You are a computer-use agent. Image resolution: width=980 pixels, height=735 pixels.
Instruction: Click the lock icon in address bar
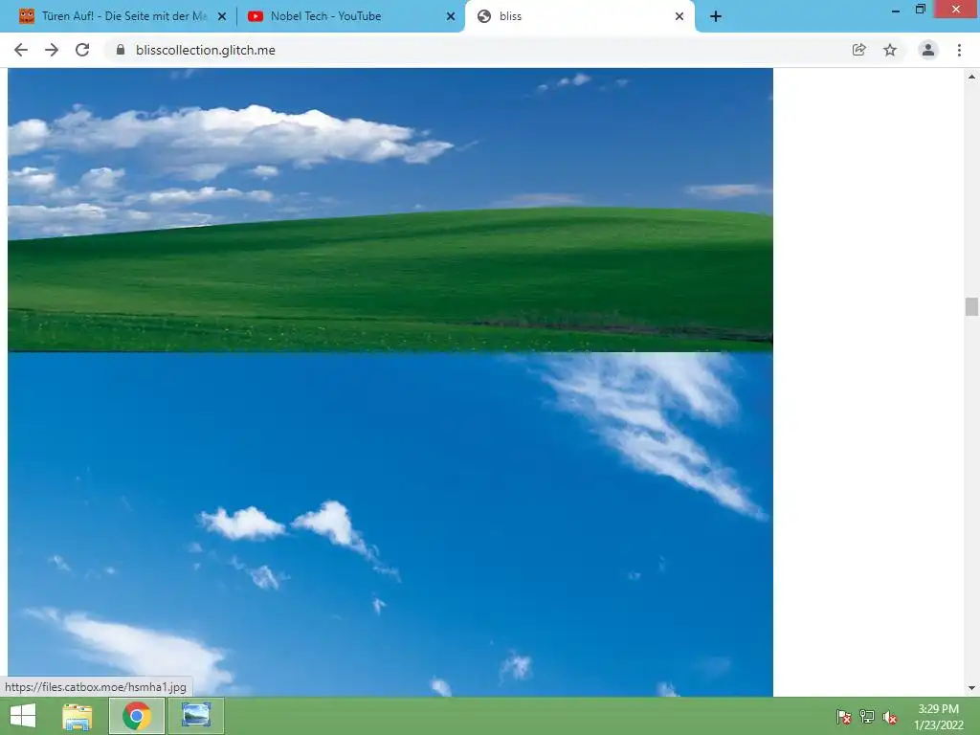click(x=121, y=50)
